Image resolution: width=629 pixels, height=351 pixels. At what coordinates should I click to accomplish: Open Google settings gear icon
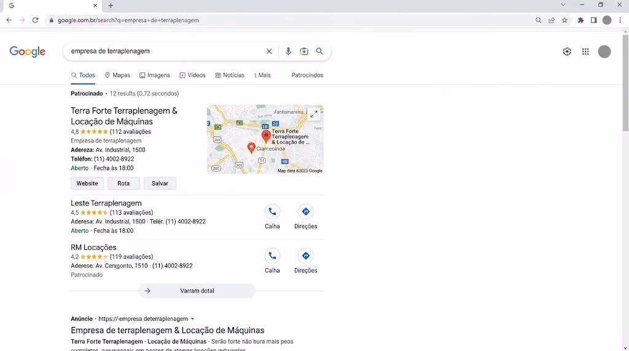pyautogui.click(x=567, y=52)
